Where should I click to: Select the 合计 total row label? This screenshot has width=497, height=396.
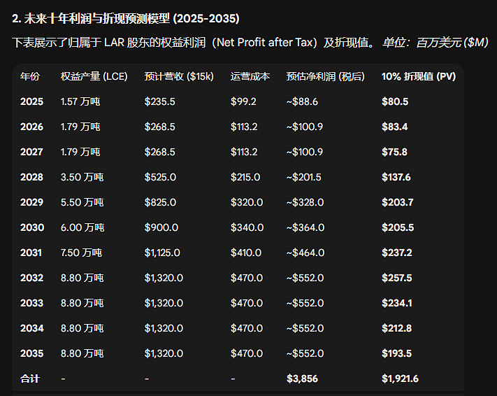click(30, 379)
